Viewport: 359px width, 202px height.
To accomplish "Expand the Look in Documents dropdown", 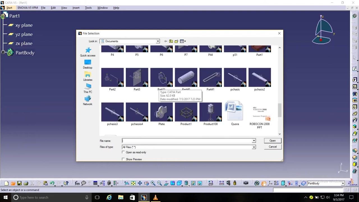I will coord(158,41).
